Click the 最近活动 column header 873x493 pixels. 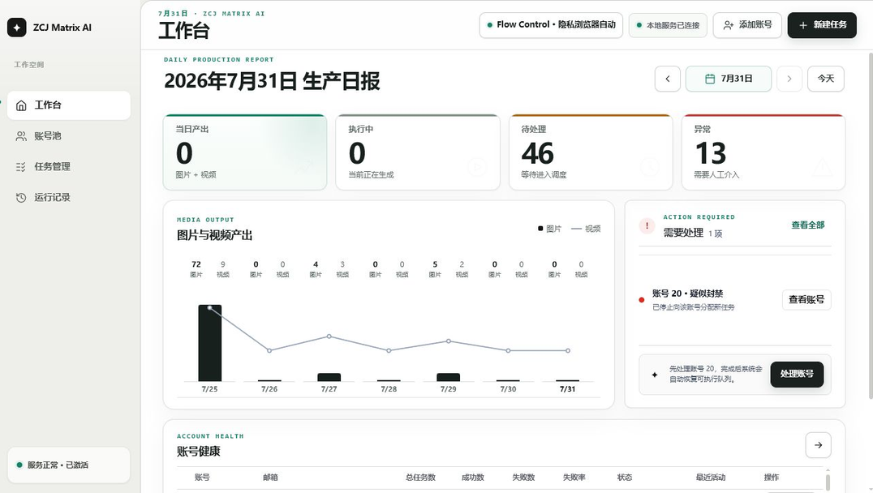711,478
